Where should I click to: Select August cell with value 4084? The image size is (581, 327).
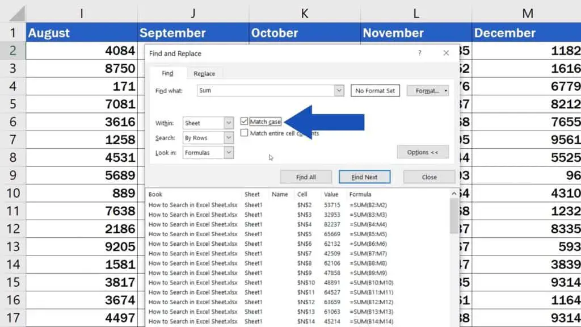pos(82,51)
